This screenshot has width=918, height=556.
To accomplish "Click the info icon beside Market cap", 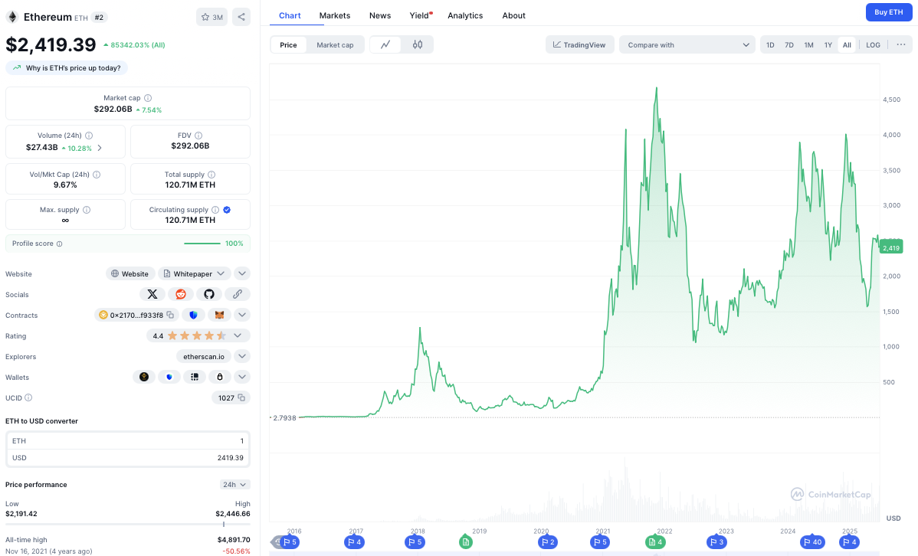I will [148, 98].
